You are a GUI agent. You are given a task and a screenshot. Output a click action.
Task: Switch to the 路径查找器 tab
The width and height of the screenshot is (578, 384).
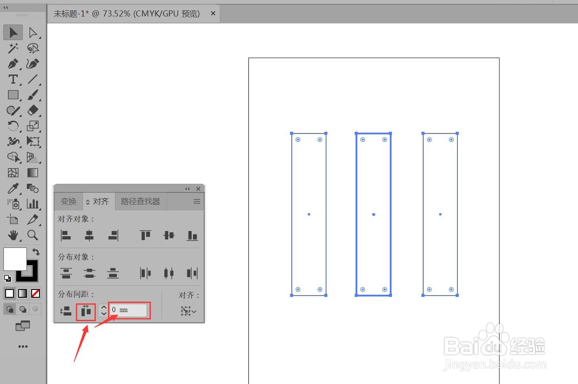(x=140, y=202)
